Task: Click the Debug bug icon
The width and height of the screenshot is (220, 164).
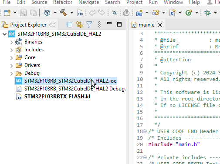Action: [207, 13]
